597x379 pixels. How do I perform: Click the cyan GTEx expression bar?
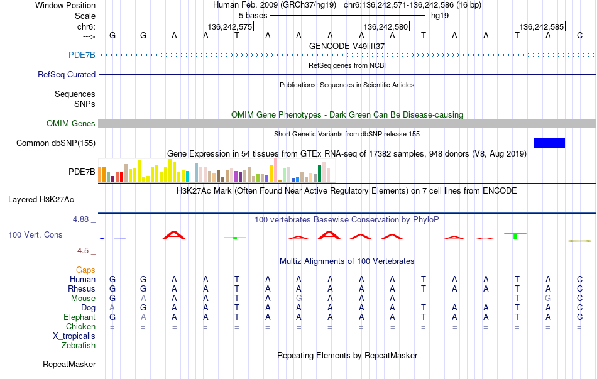tap(187, 177)
